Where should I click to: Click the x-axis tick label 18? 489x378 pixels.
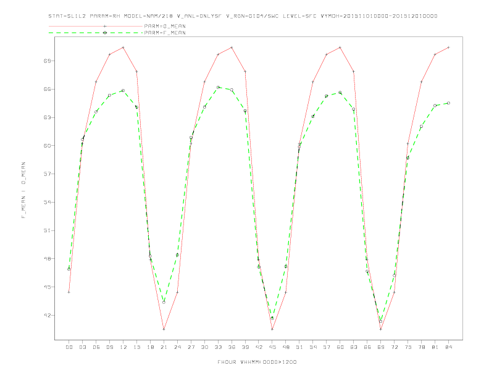click(150, 347)
